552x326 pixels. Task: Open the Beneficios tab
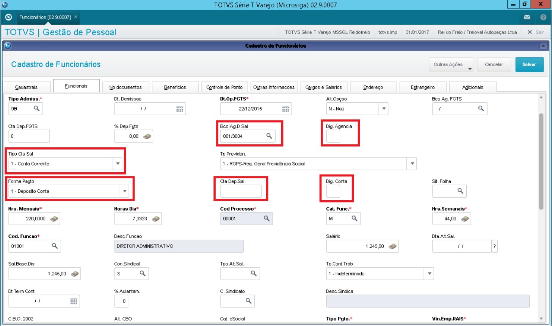point(175,87)
